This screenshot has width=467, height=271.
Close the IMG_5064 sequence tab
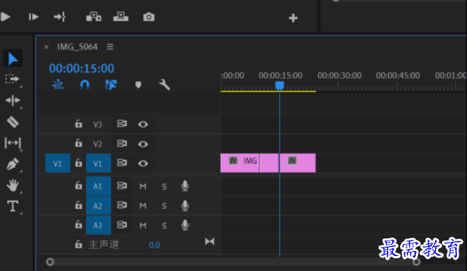pyautogui.click(x=46, y=47)
